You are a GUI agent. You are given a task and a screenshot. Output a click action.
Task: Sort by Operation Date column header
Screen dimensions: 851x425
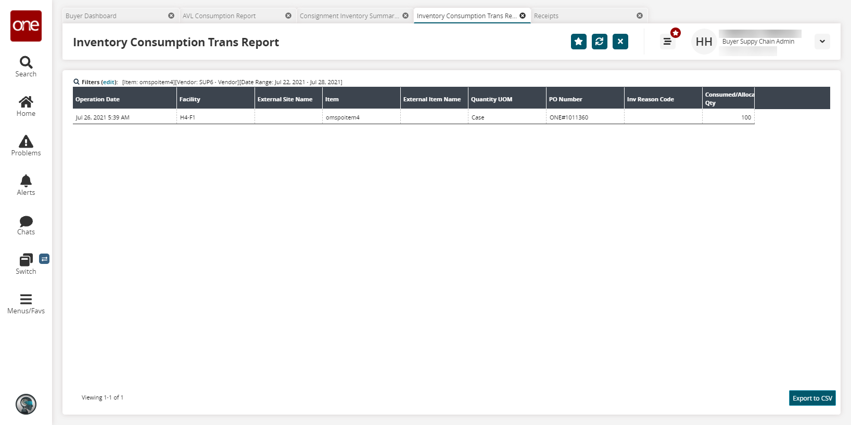[x=98, y=99]
